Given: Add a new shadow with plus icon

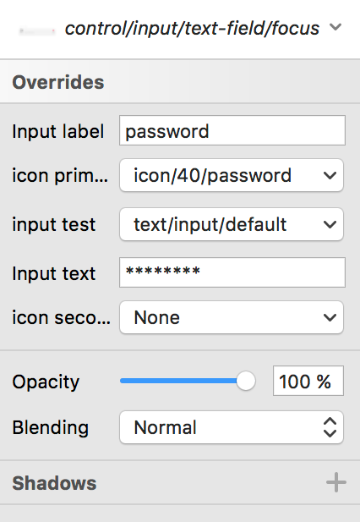Looking at the screenshot, I should coord(336,482).
